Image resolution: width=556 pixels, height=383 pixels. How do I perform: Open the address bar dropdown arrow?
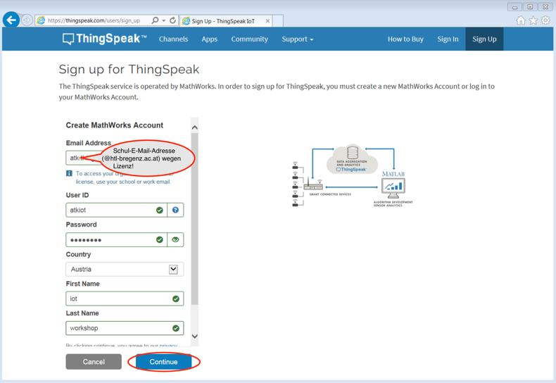[x=164, y=20]
